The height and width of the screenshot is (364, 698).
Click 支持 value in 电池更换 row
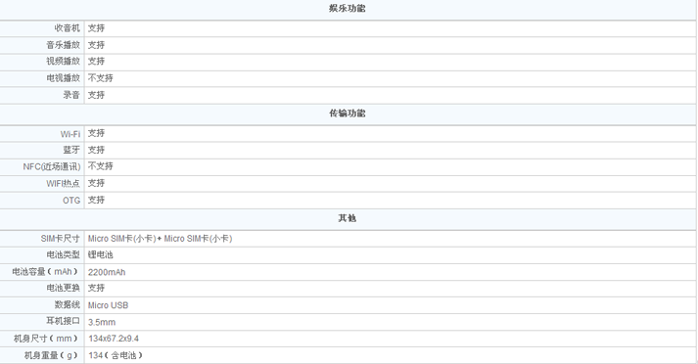coord(96,288)
